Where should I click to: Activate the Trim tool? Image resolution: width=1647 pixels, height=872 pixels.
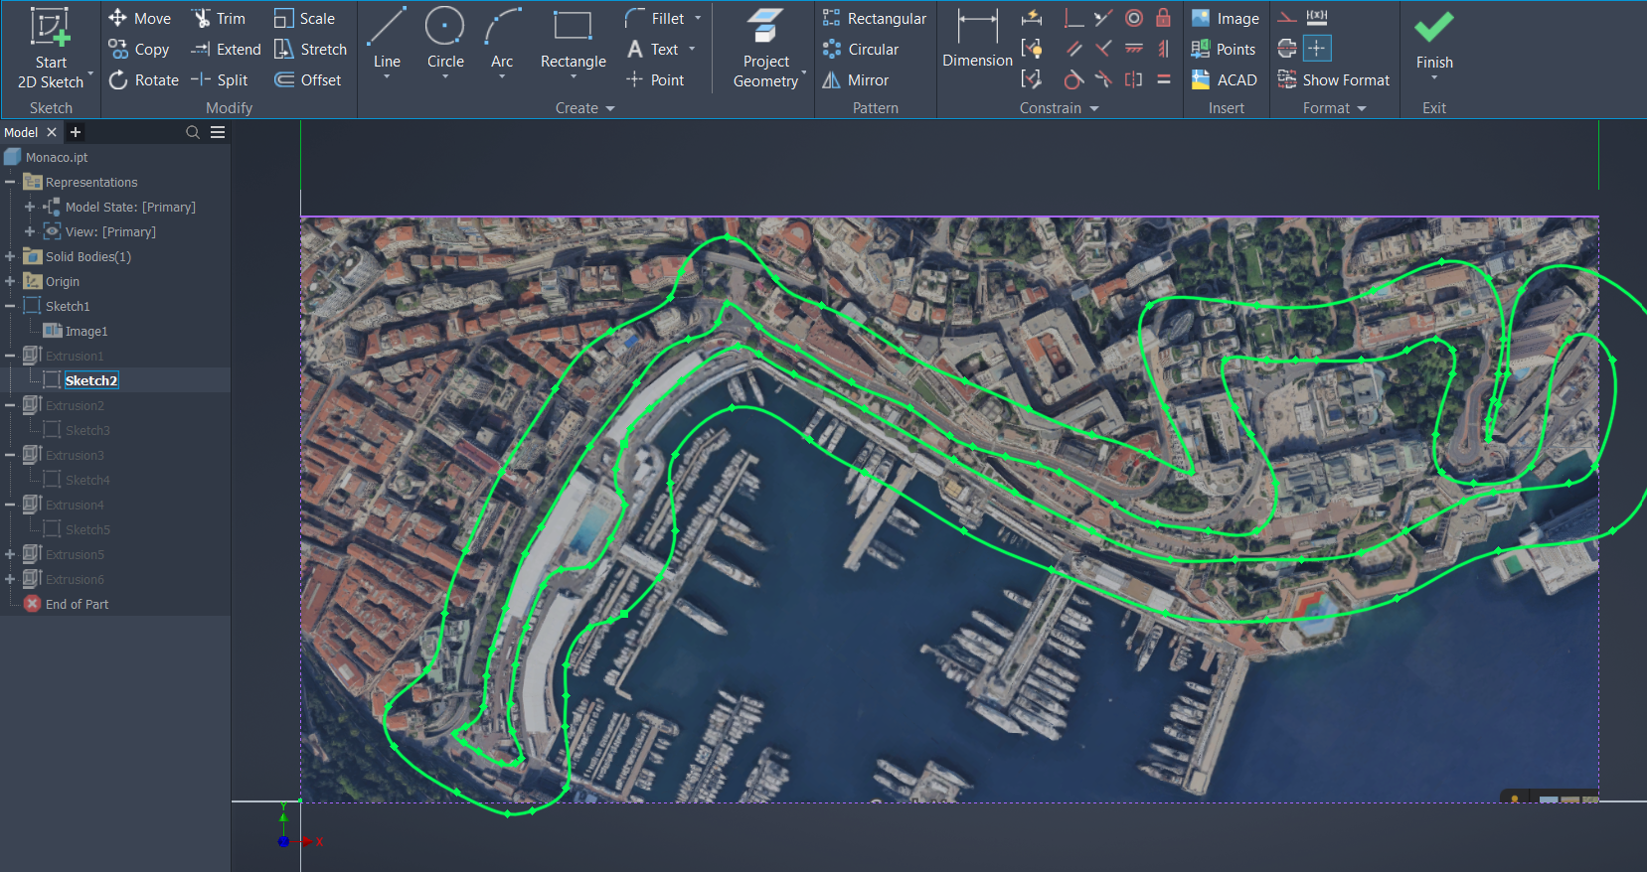click(x=218, y=18)
